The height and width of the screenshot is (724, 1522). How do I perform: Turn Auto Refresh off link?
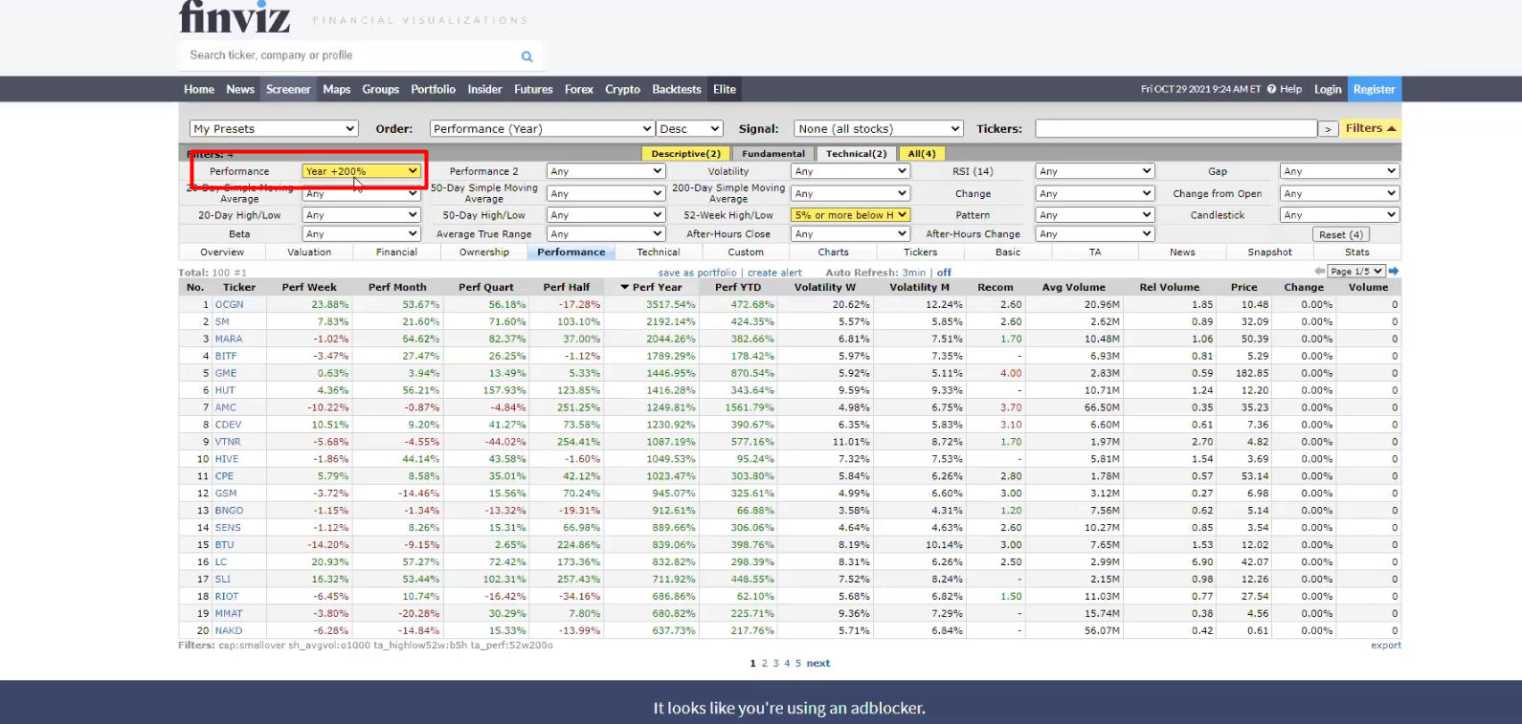click(x=944, y=273)
